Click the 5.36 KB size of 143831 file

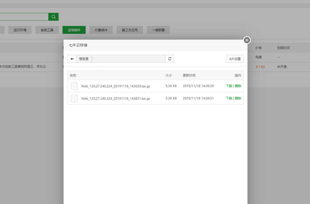pos(171,98)
